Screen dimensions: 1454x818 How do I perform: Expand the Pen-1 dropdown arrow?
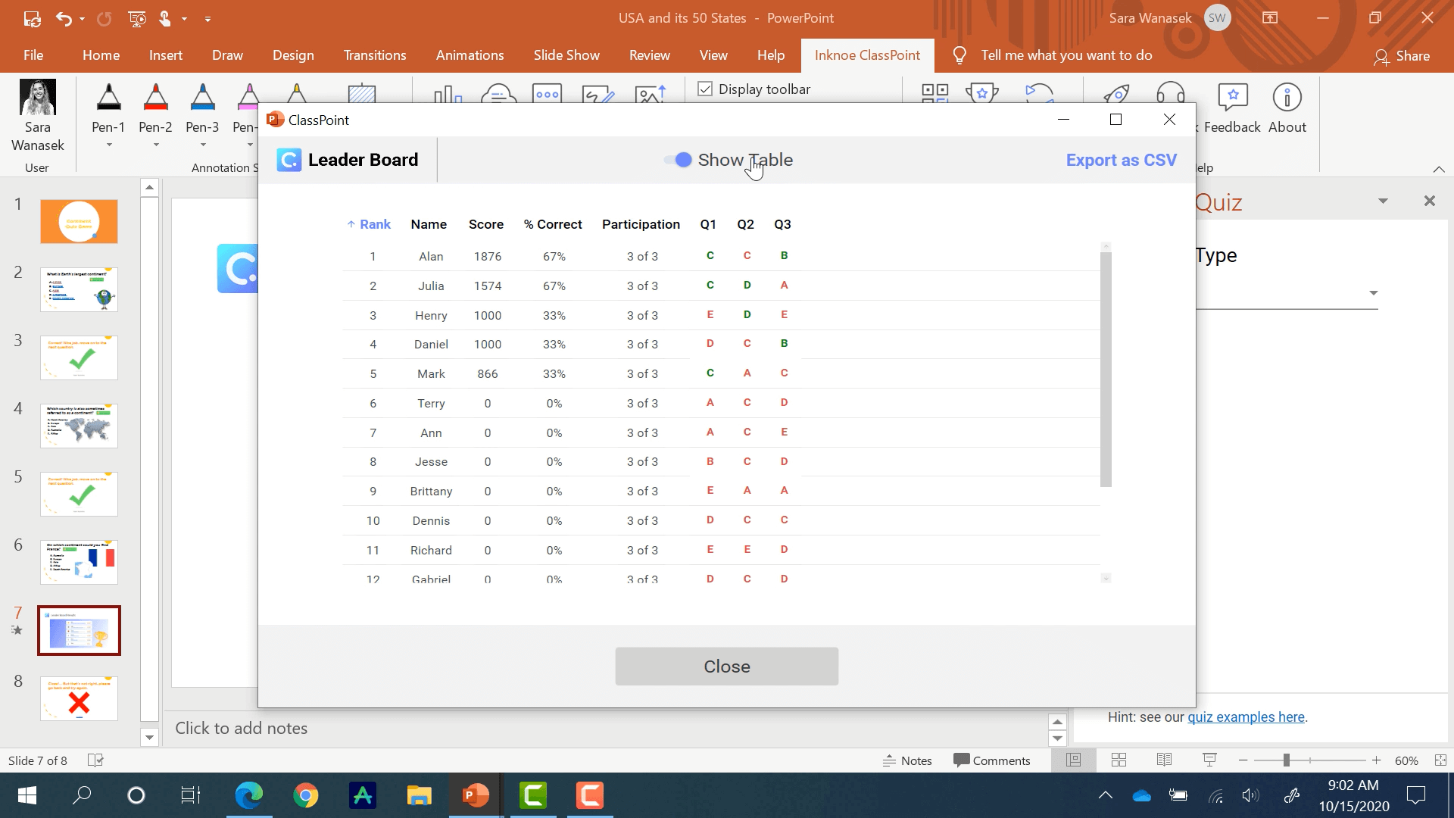pos(109,145)
